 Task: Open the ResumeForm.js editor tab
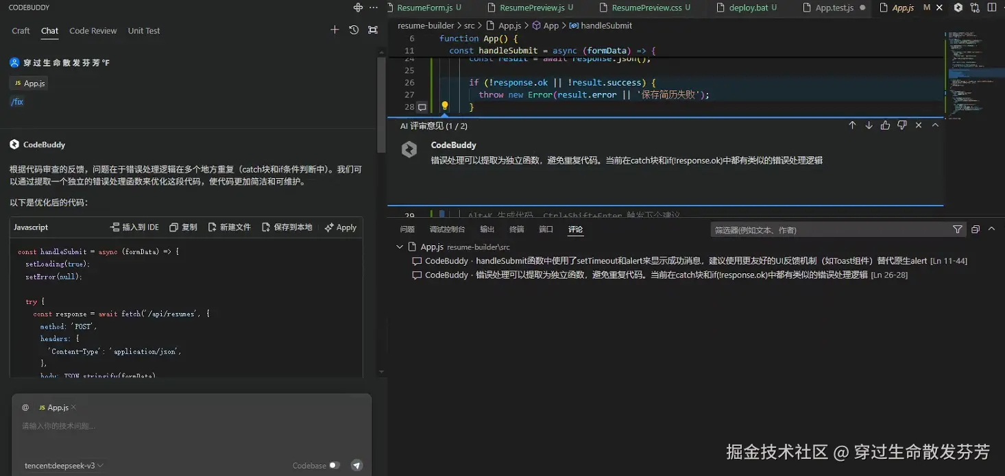pos(424,8)
